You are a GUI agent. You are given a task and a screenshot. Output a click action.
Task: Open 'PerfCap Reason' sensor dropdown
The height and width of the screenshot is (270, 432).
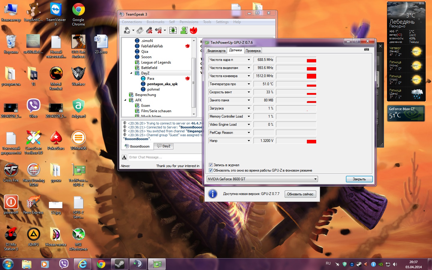[249, 133]
